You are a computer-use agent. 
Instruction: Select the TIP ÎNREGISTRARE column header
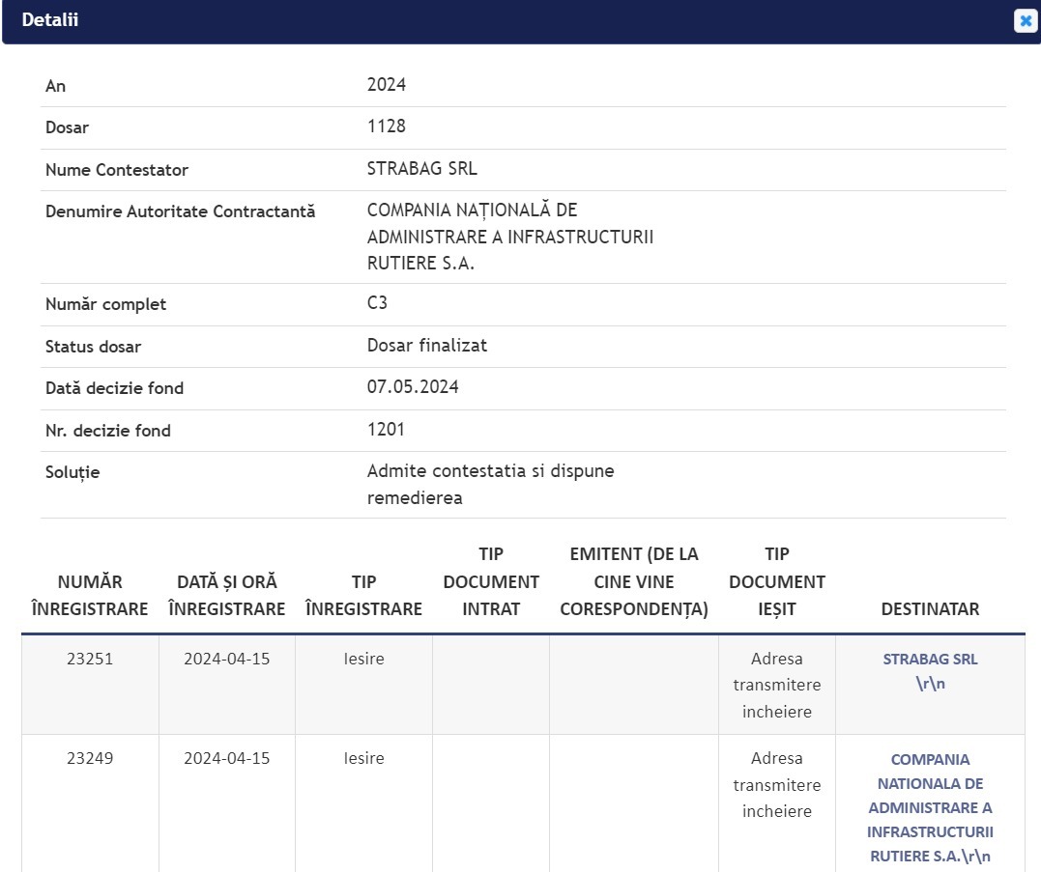point(363,596)
